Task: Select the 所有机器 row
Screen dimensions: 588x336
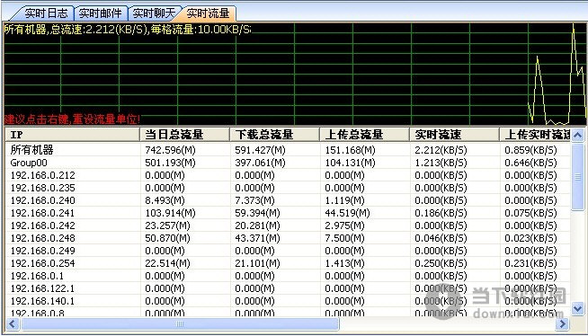Action: (288, 150)
